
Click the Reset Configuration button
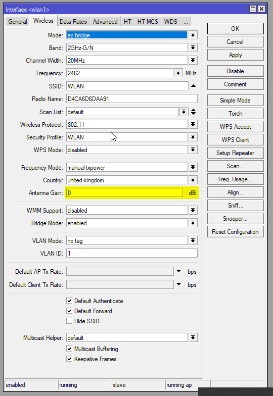236,231
